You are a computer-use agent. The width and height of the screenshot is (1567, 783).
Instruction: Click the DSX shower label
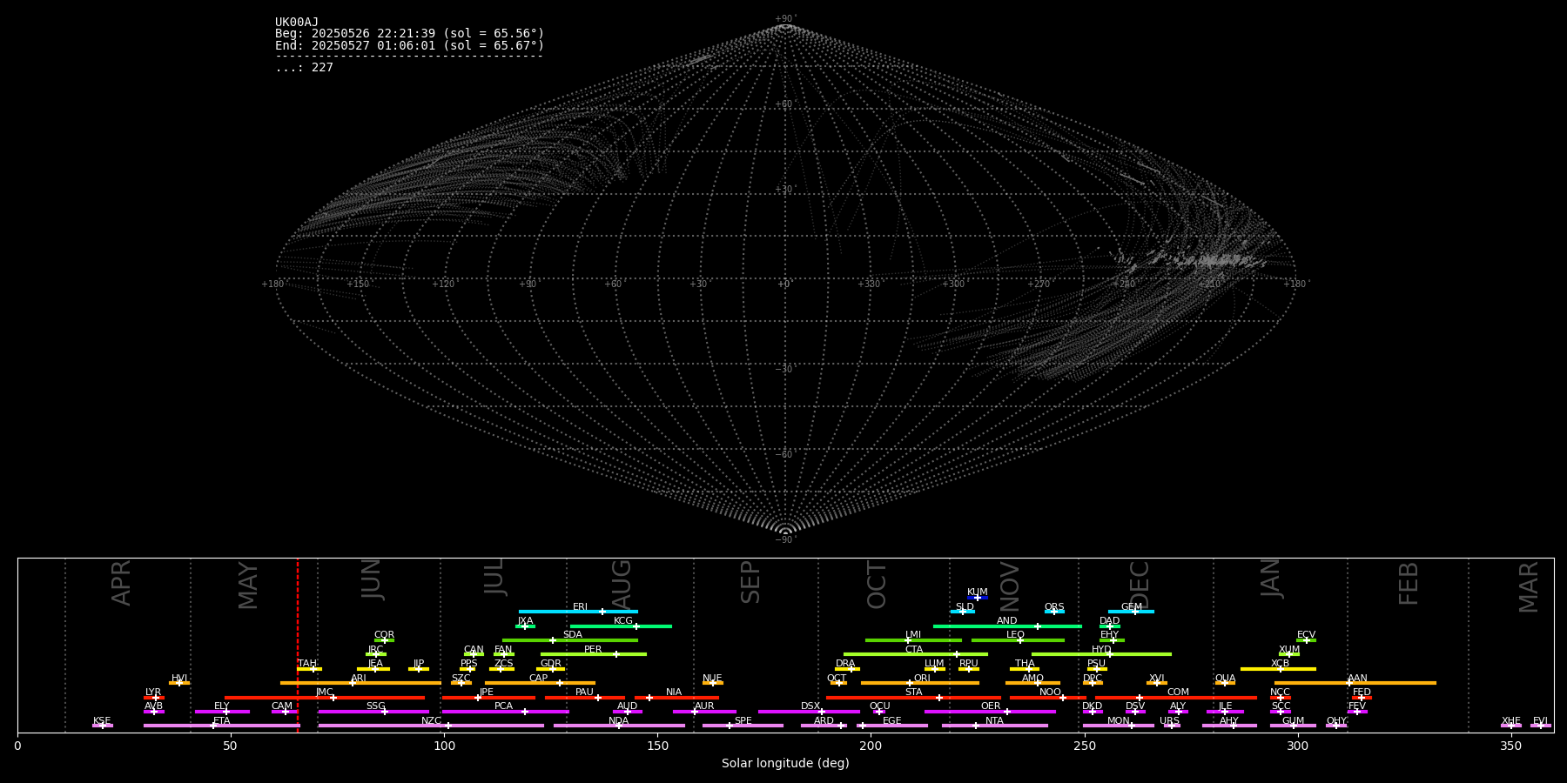coord(810,706)
